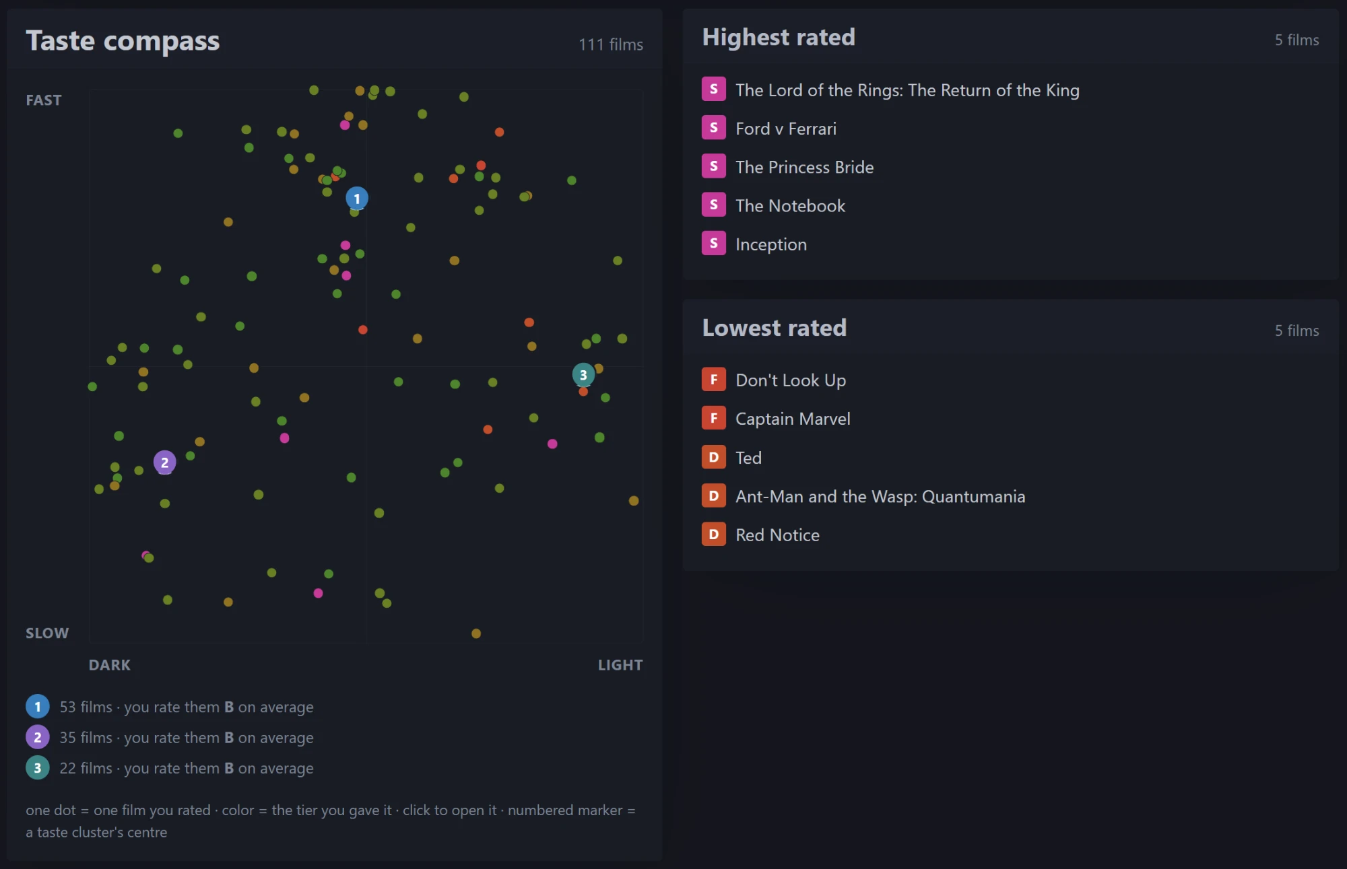Image resolution: width=1347 pixels, height=869 pixels.
Task: Open the Ted film entry
Action: coord(748,458)
